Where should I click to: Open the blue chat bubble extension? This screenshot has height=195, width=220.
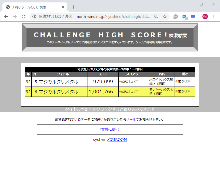tap(193, 16)
